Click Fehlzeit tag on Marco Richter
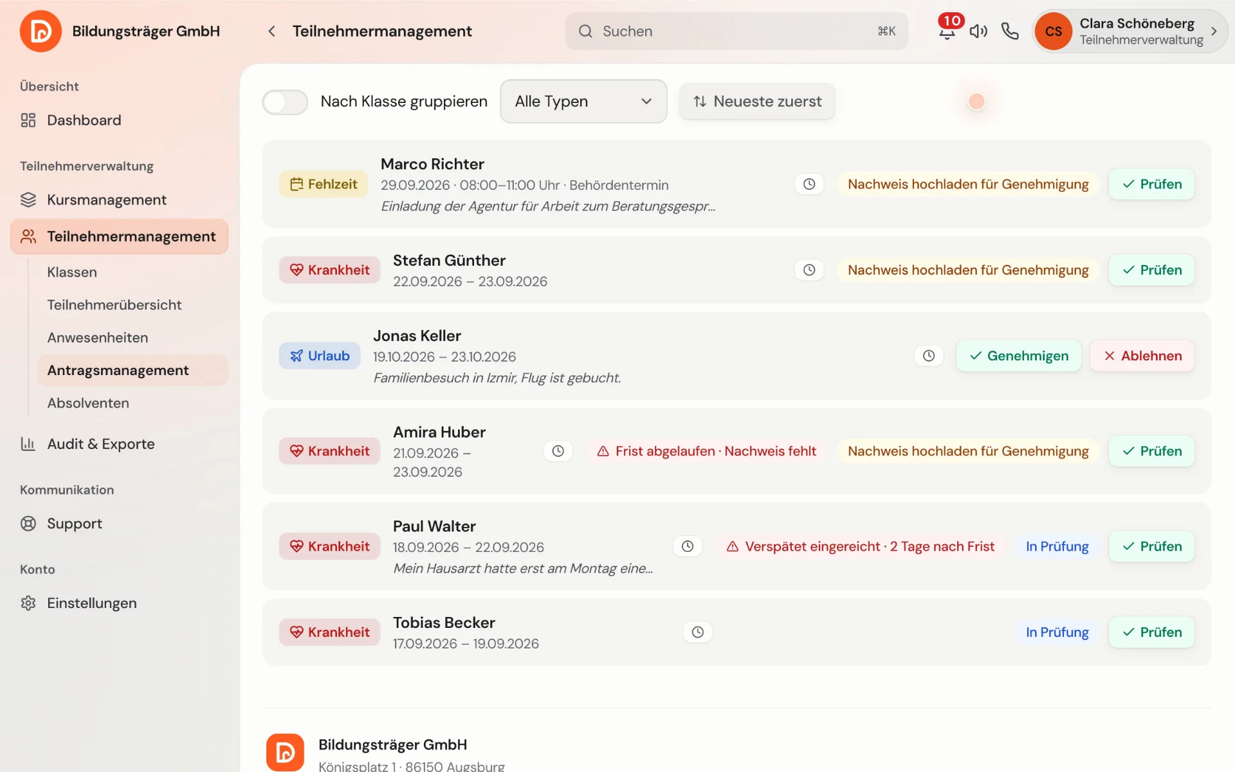This screenshot has height=772, width=1235. coord(324,184)
